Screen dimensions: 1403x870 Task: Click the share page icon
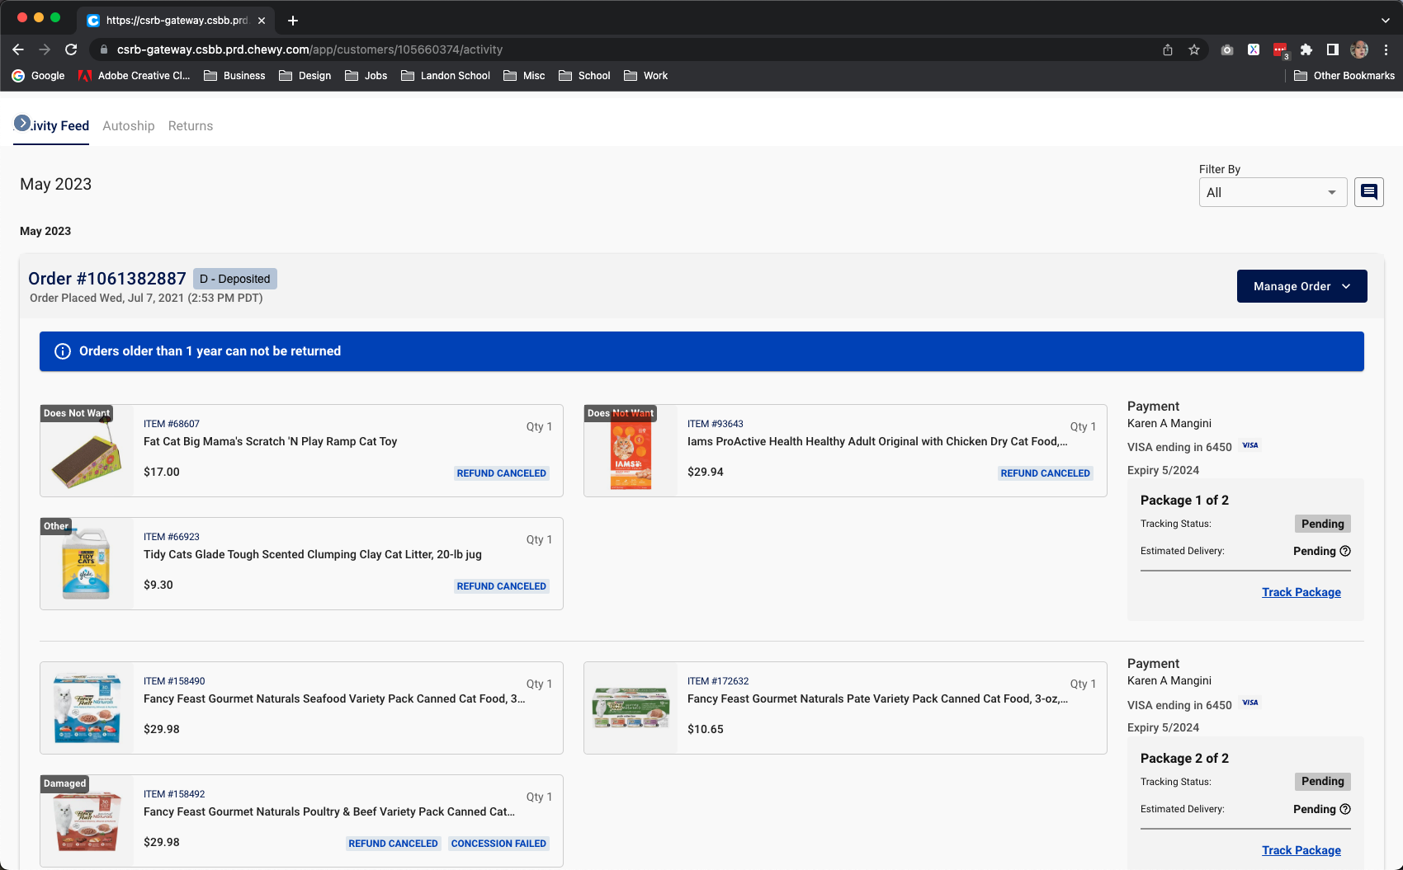[x=1168, y=49]
